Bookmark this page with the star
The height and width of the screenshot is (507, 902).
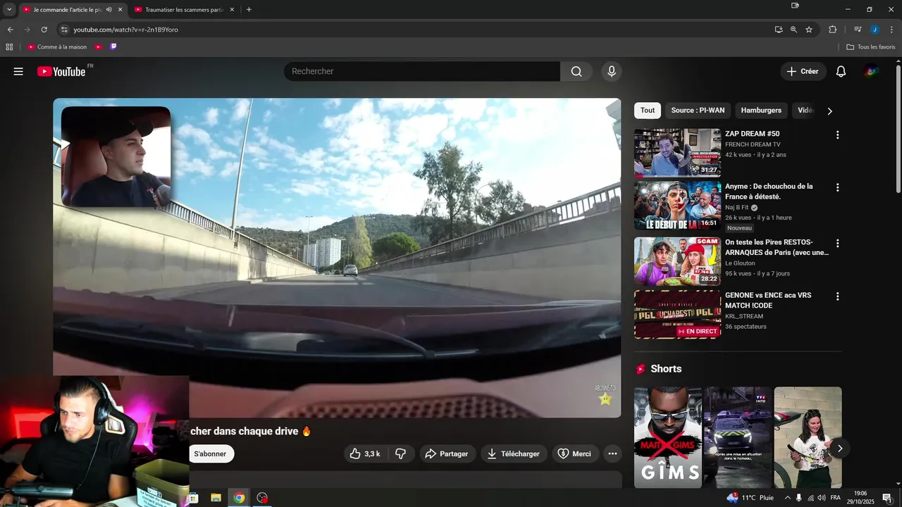[x=809, y=30]
